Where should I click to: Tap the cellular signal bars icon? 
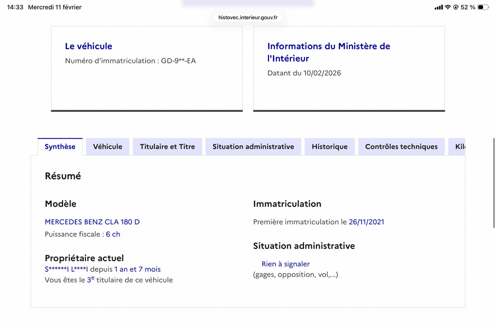438,7
